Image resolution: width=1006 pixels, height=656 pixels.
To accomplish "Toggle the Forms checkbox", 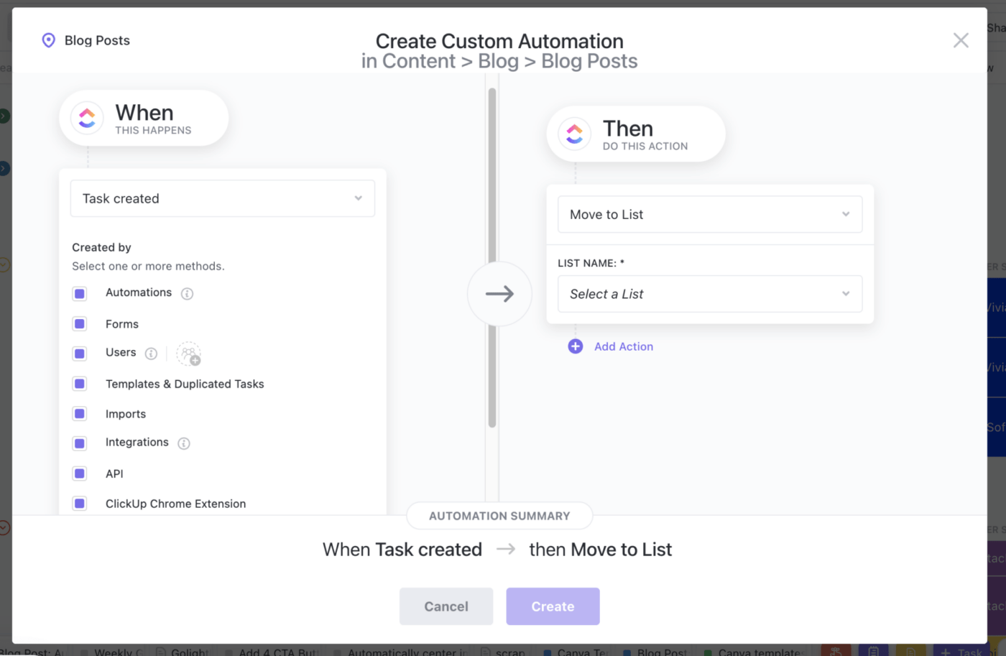I will (x=80, y=324).
